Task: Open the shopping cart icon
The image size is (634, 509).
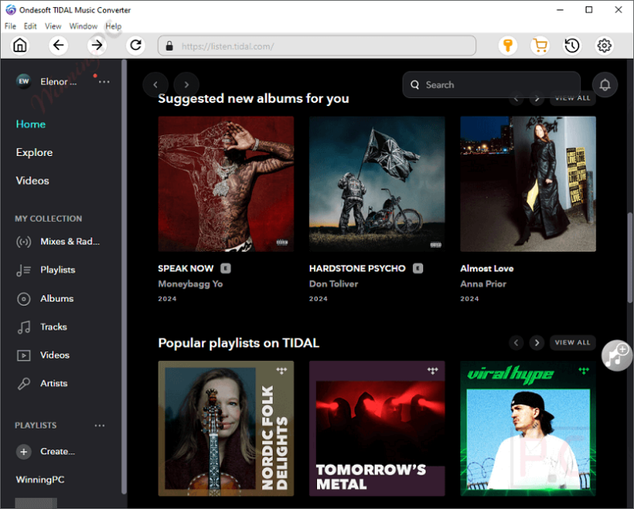Action: (540, 46)
